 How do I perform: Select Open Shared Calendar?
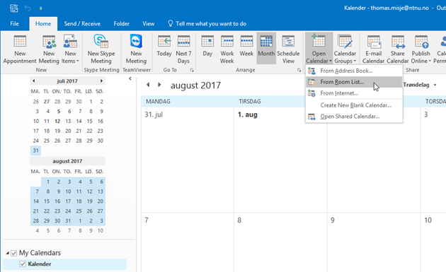click(x=354, y=117)
